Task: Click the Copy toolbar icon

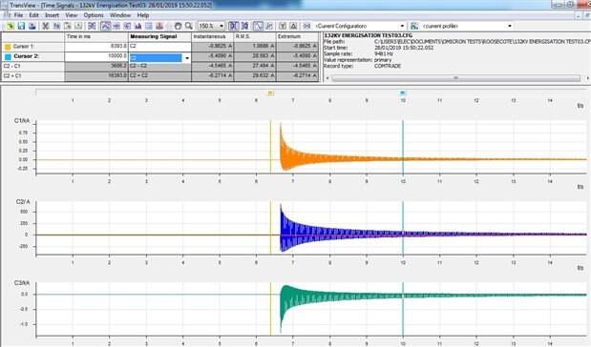Action: [56, 26]
